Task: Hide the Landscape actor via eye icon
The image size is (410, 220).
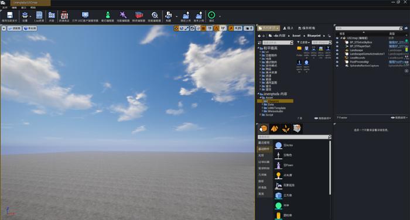Action: coord(337,50)
